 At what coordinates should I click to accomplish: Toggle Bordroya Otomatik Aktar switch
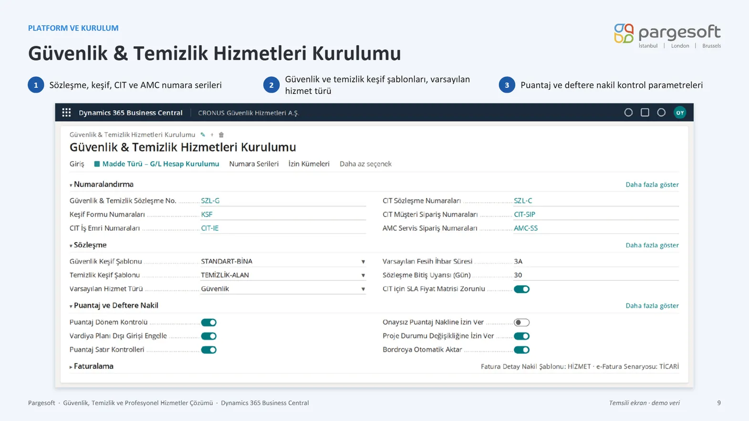(522, 350)
